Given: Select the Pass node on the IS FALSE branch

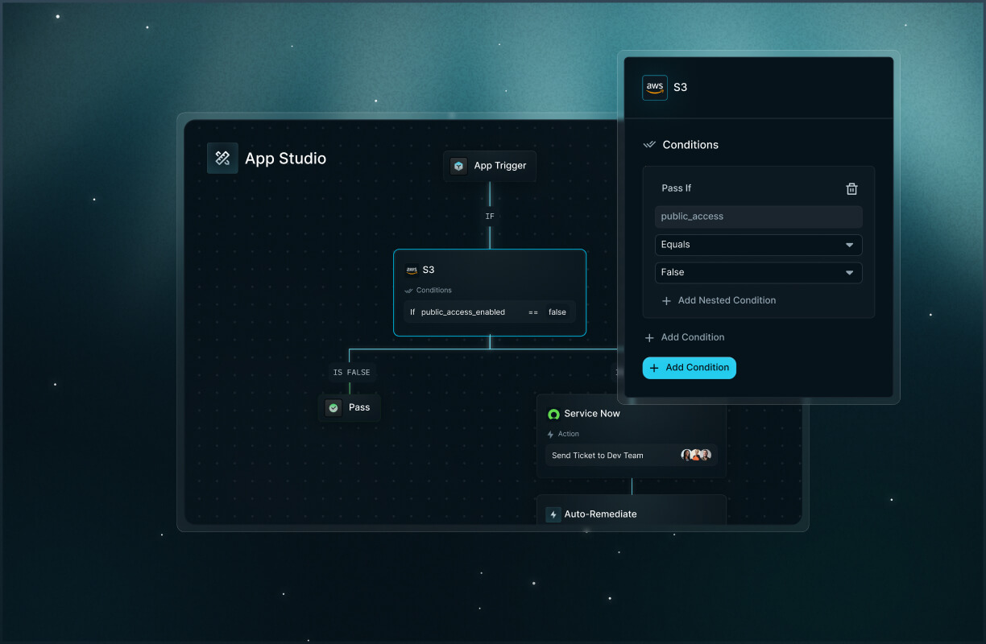Looking at the screenshot, I should (350, 407).
